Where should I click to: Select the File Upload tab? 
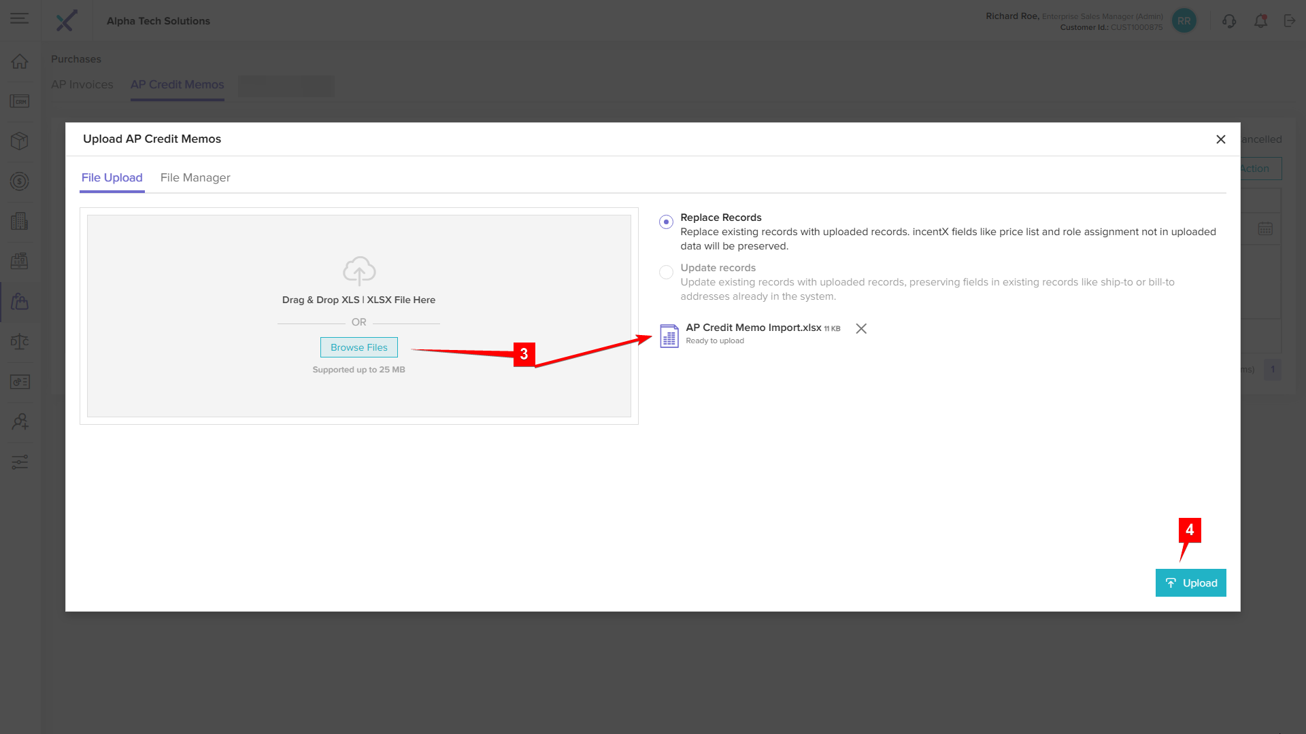[112, 177]
